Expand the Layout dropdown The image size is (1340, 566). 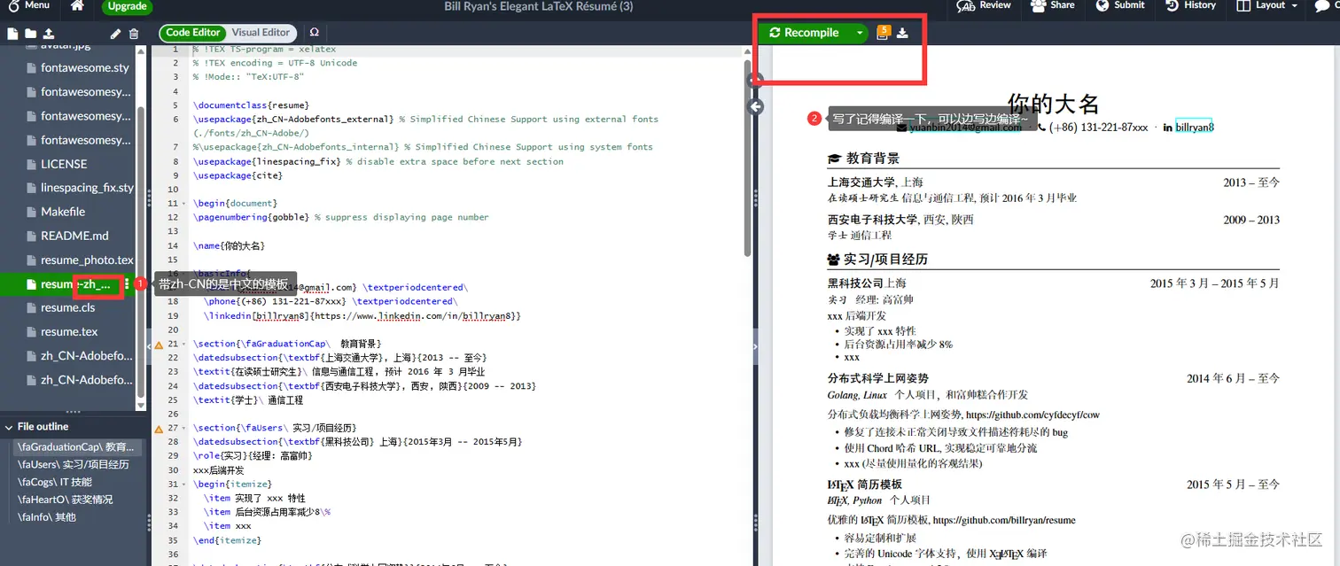(x=1266, y=5)
